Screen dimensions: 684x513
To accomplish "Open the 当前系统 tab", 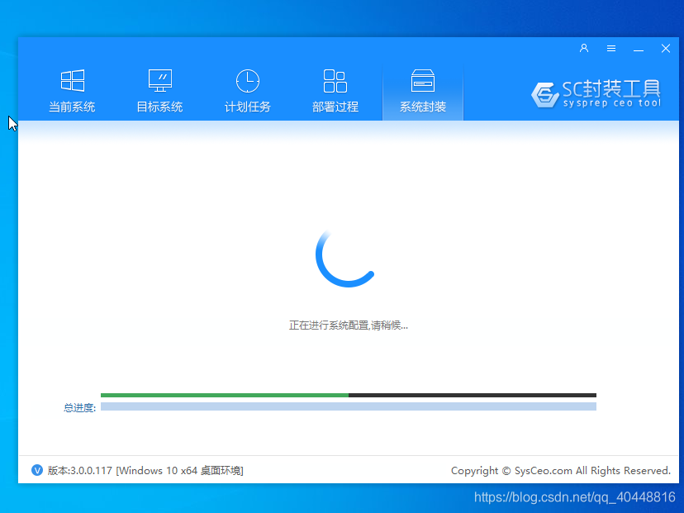I will coord(72,91).
